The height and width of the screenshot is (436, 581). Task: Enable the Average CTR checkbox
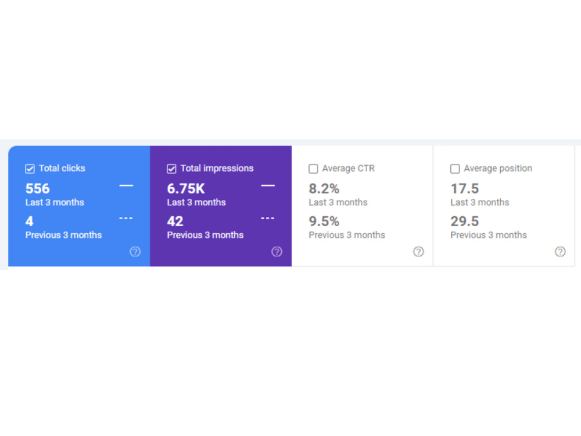[x=313, y=169]
